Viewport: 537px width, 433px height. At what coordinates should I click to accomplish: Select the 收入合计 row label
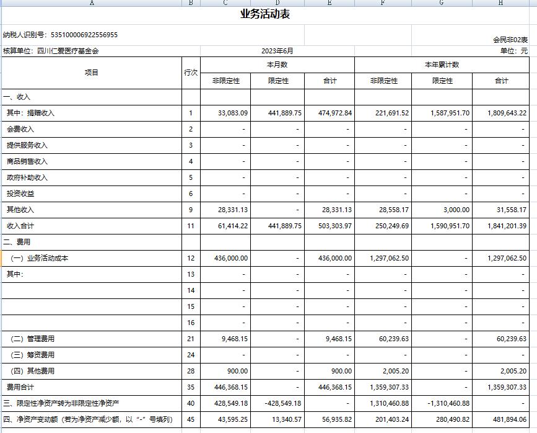[22, 226]
